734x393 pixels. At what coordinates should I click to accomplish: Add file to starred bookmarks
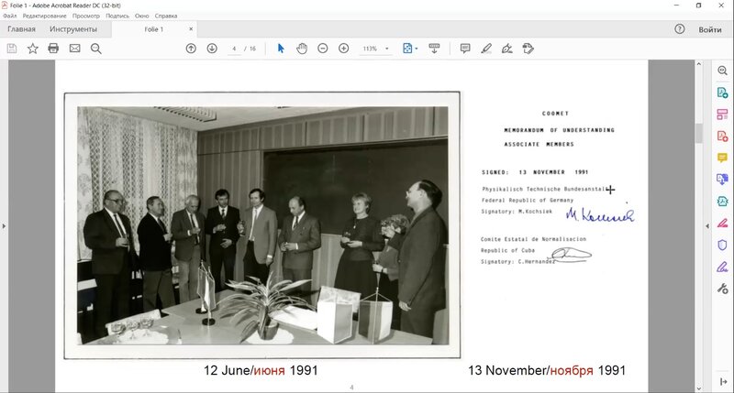pos(33,49)
